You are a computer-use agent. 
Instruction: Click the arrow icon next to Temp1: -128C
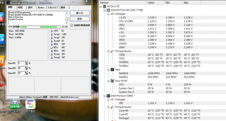click(52, 34)
